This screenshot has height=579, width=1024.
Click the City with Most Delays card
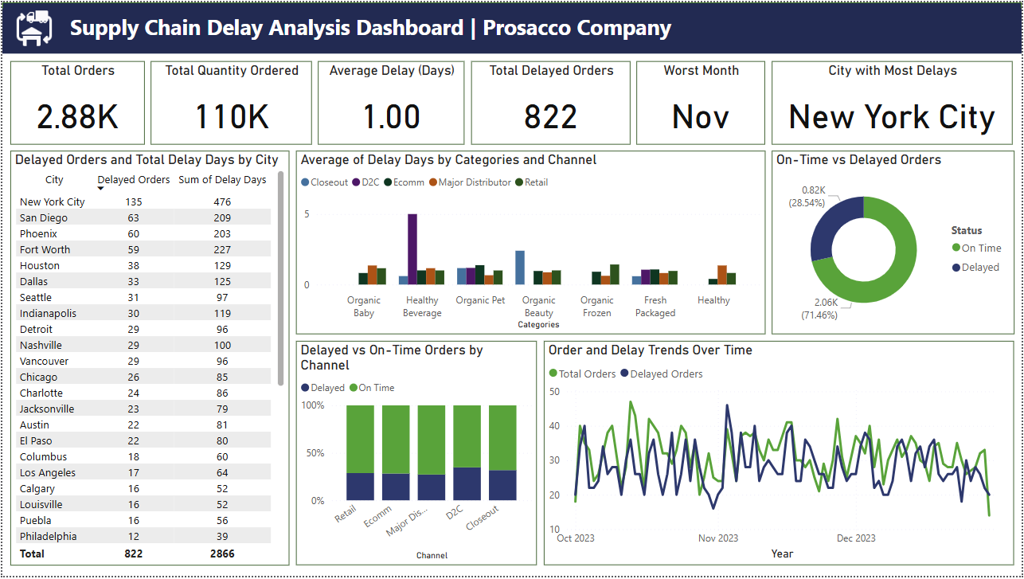[x=891, y=102]
